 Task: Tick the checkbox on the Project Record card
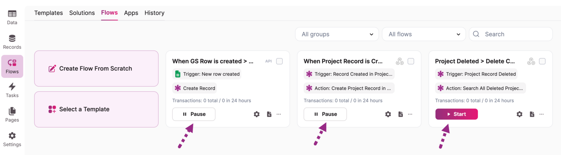tap(411, 61)
